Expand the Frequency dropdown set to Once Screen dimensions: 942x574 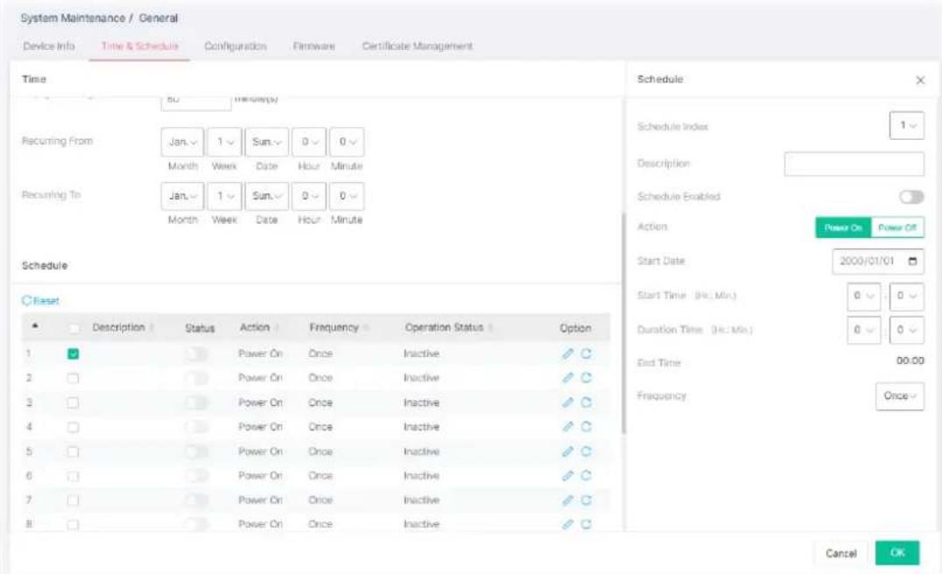899,396
